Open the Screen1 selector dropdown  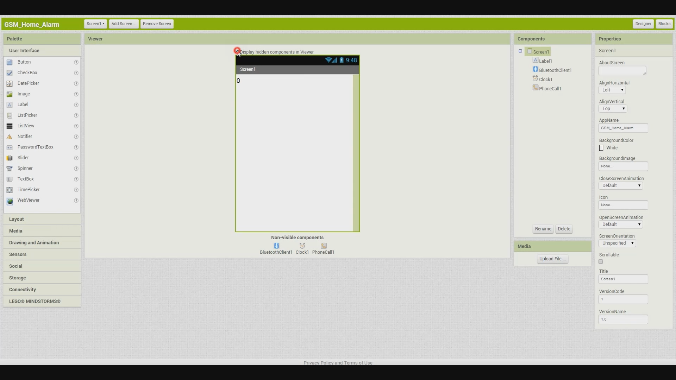tap(95, 24)
